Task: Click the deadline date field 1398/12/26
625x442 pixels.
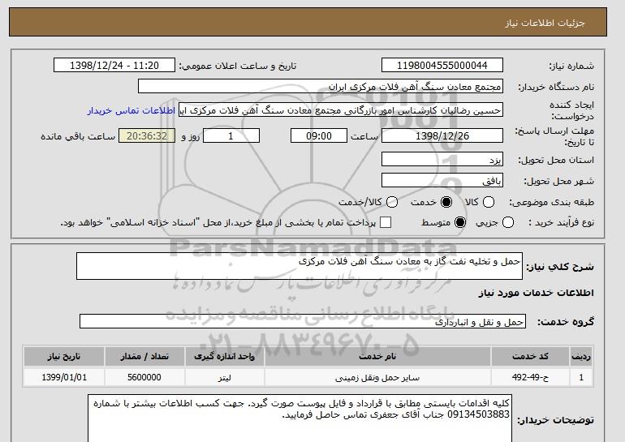Action: point(442,135)
